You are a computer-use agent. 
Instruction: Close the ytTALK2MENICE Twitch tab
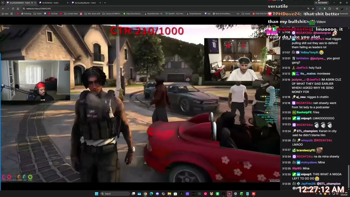[35, 3]
